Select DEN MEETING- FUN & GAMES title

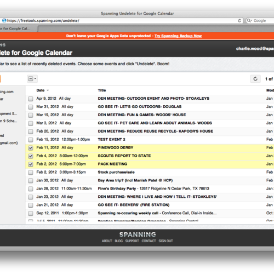pyautogui.click(x=142, y=115)
